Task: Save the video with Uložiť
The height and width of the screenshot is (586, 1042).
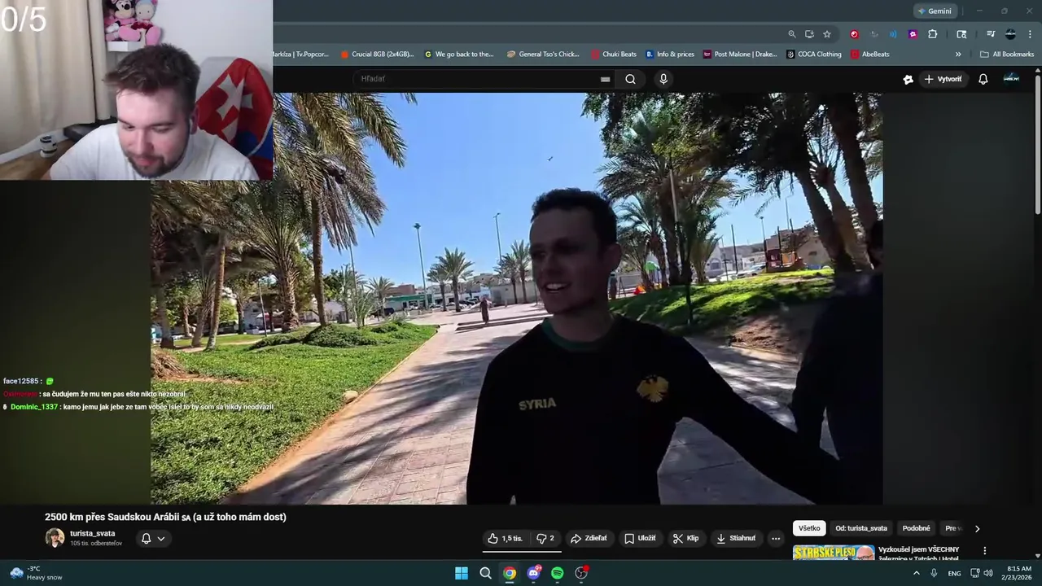Action: (x=640, y=538)
